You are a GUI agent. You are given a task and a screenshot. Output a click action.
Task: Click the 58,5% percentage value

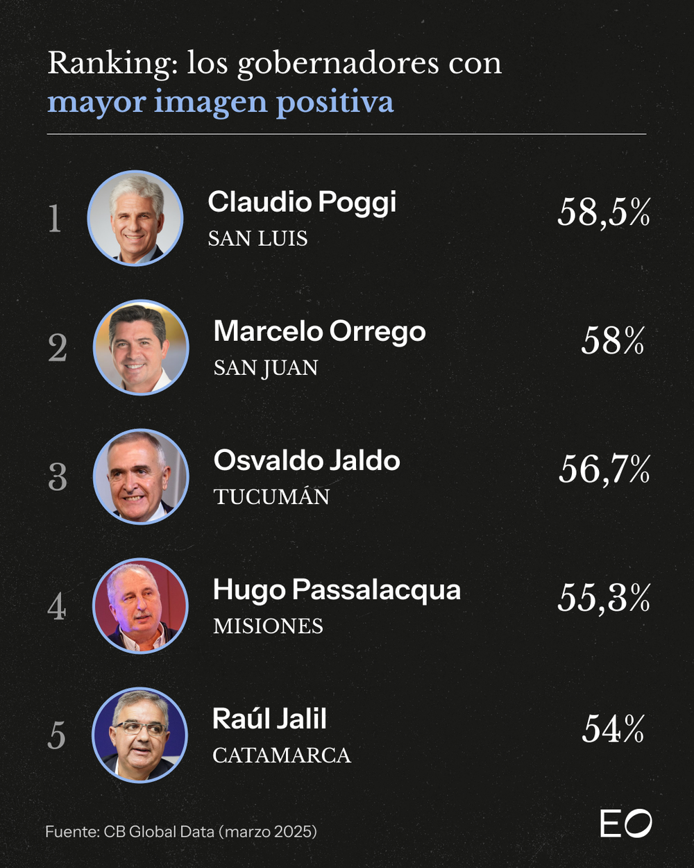[603, 212]
